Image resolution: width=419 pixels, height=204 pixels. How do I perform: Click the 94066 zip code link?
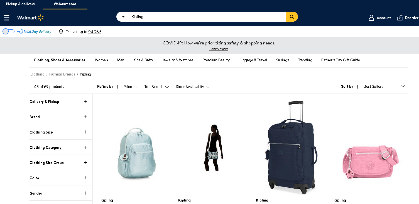pyautogui.click(x=95, y=32)
